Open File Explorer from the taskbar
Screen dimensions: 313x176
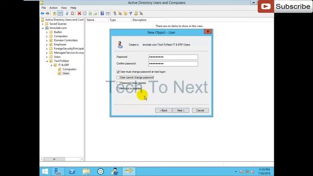[x=86, y=172]
